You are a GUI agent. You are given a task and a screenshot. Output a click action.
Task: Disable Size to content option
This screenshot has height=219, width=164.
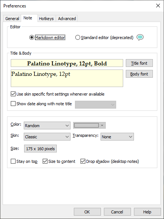coord(45,161)
